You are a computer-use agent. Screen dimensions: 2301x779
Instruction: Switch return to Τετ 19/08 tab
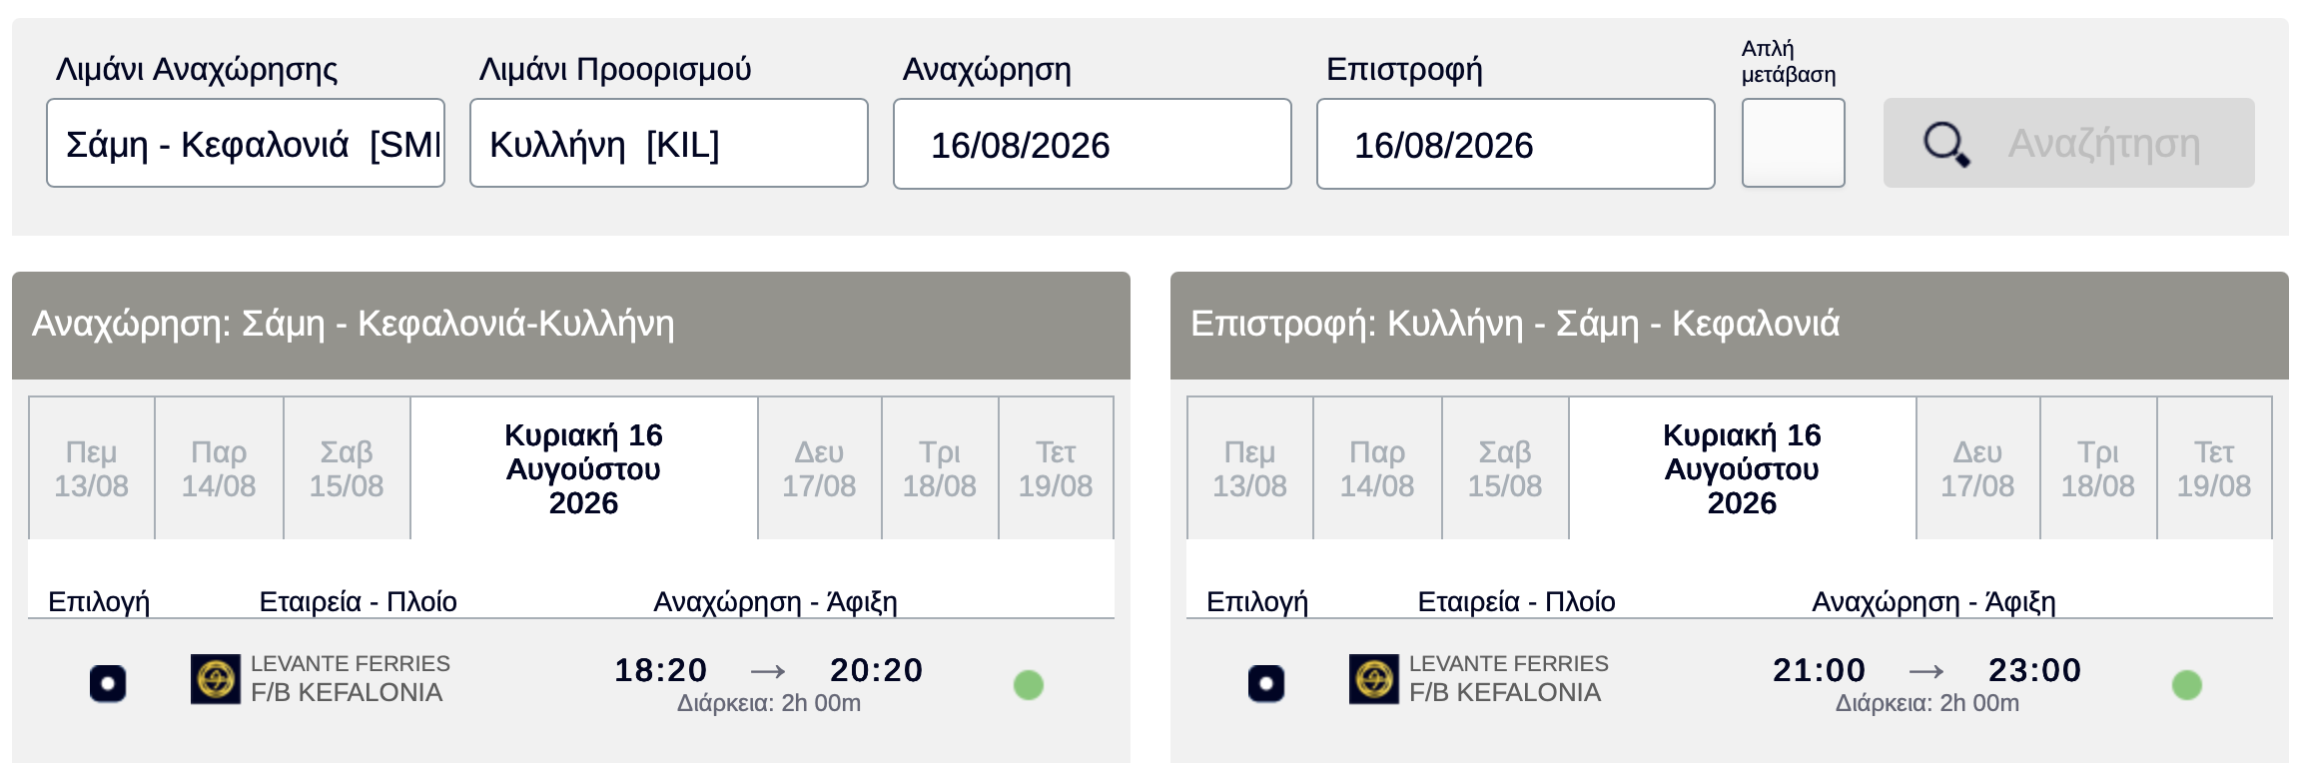point(2214,468)
